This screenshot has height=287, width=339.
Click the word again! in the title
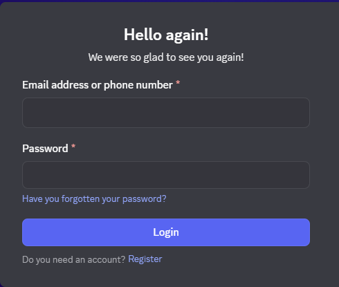coord(187,35)
